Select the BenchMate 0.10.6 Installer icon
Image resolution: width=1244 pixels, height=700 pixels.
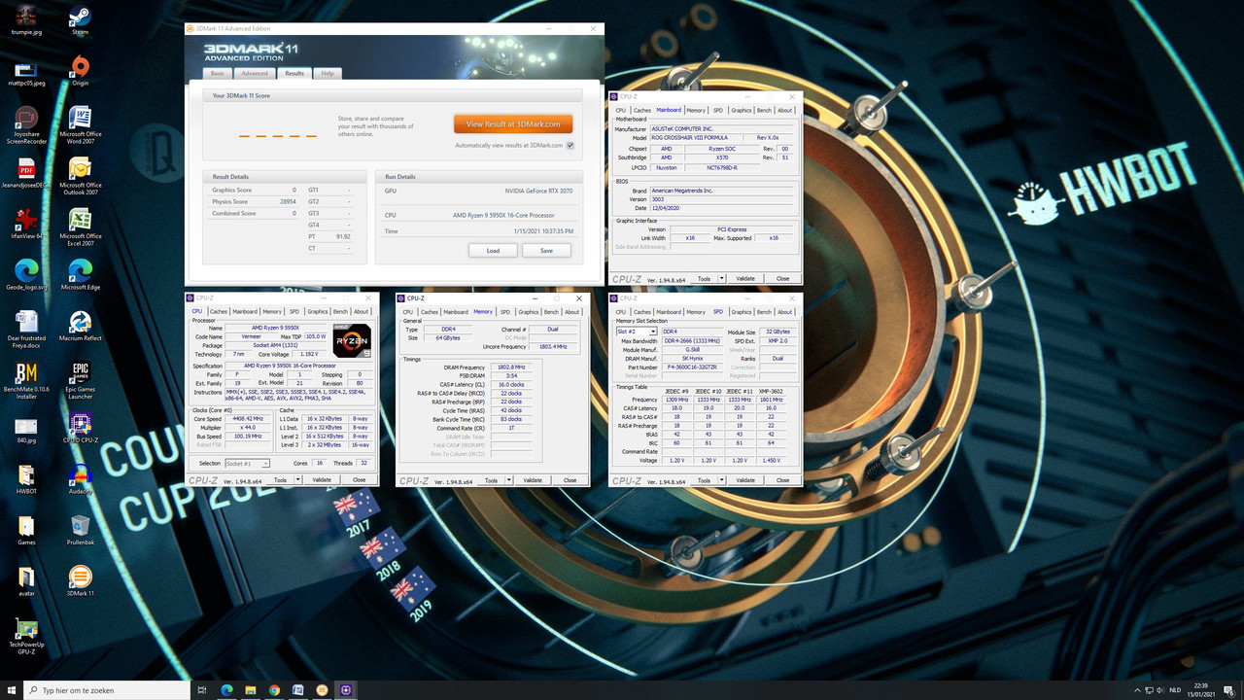pos(26,380)
